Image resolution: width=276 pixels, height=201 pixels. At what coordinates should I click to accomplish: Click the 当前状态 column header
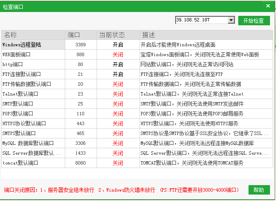118,35
